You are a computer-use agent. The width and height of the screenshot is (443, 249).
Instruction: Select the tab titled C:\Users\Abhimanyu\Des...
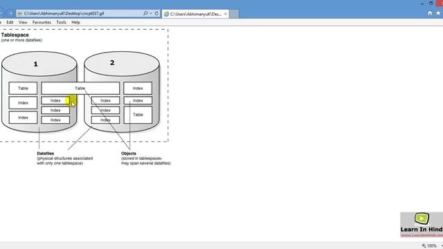tap(195, 14)
